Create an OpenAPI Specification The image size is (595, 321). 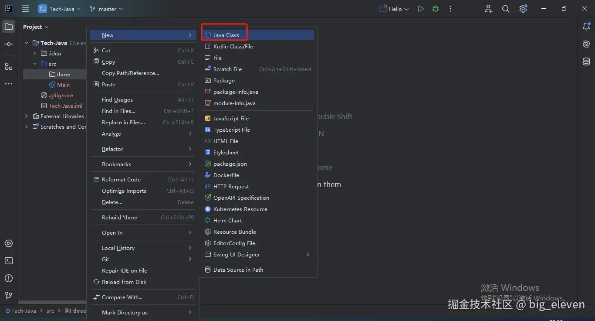click(257, 198)
